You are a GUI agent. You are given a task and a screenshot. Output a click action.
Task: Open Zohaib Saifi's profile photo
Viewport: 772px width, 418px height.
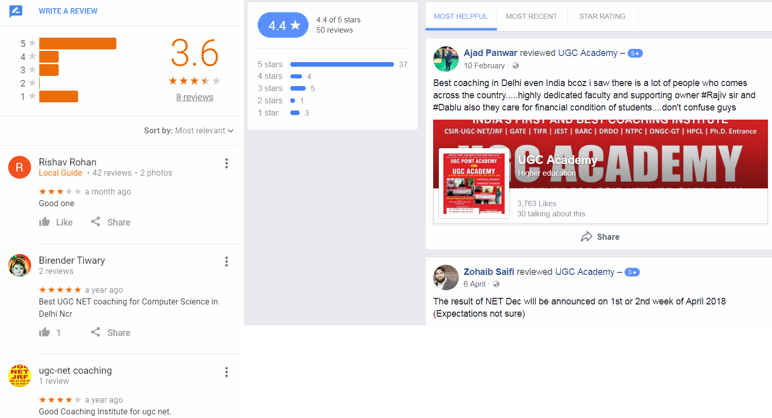click(x=446, y=277)
